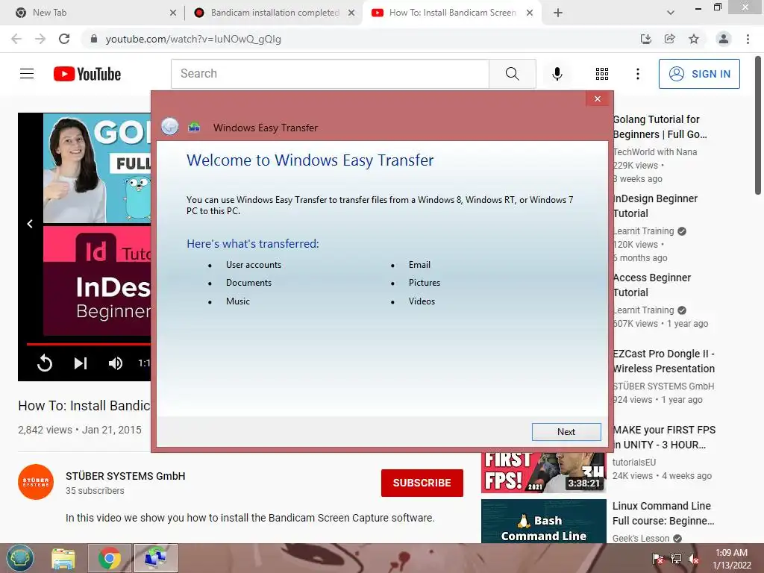This screenshot has width=764, height=573.
Task: Open STÜBER SYSTEMS GmbH channel avatar
Action: 36,482
